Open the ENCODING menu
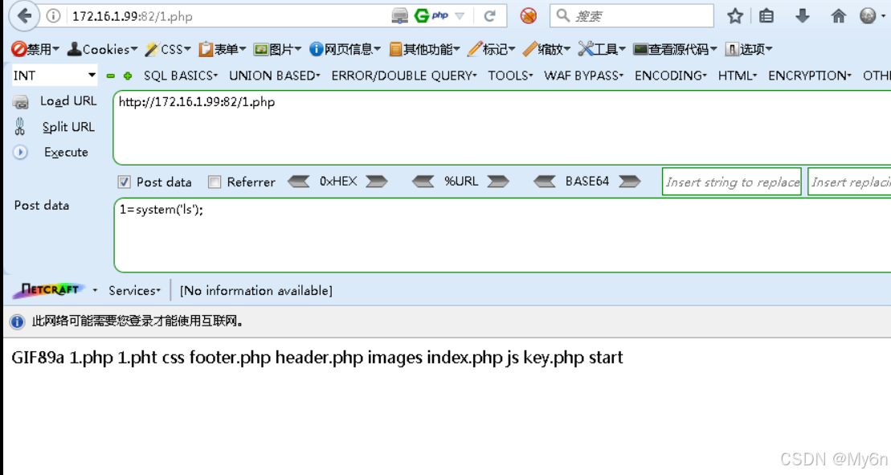The image size is (891, 475). coord(671,76)
